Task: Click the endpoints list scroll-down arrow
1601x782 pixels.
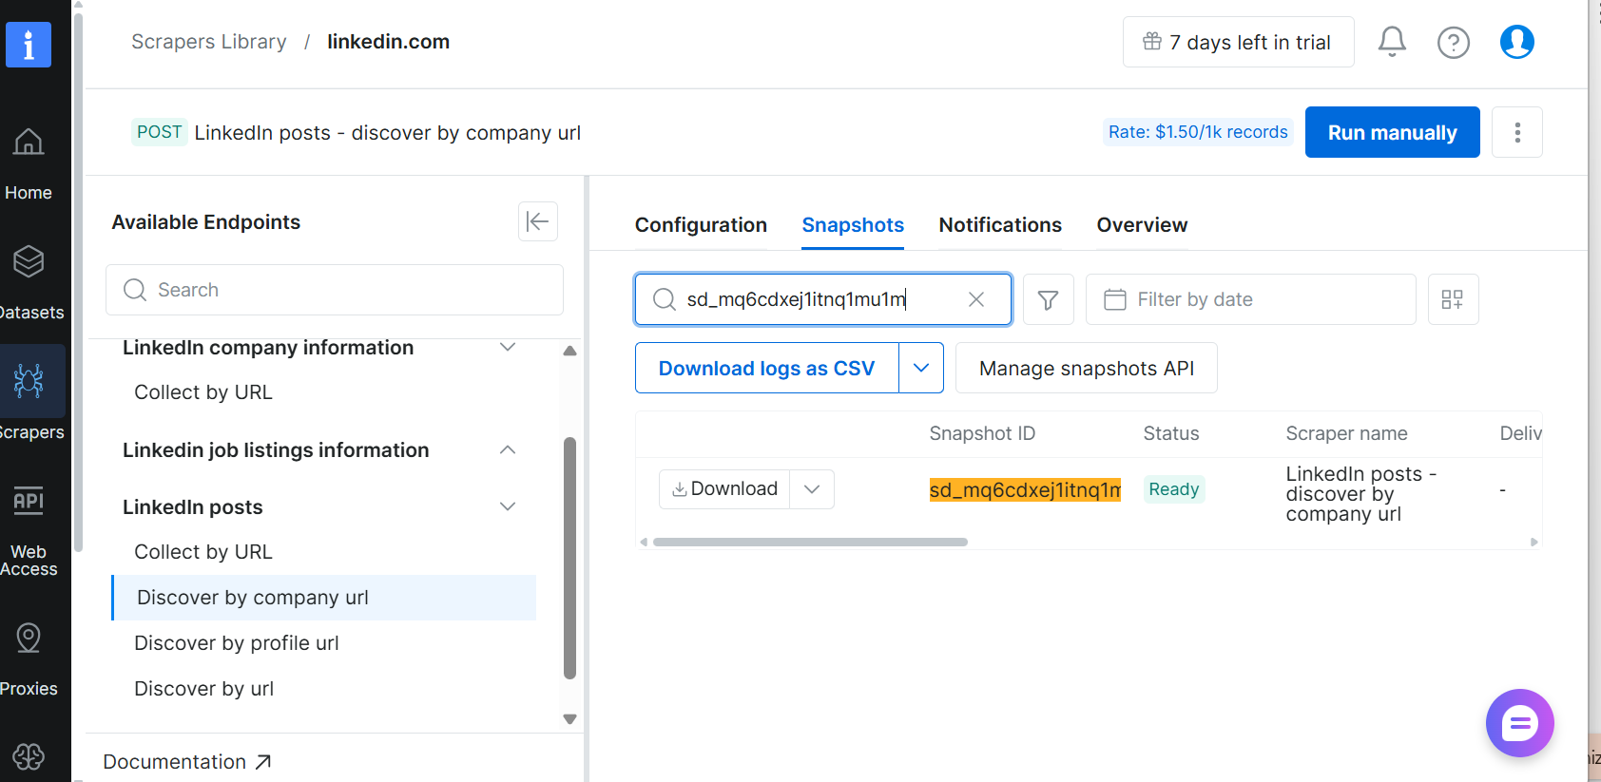Action: 569,719
